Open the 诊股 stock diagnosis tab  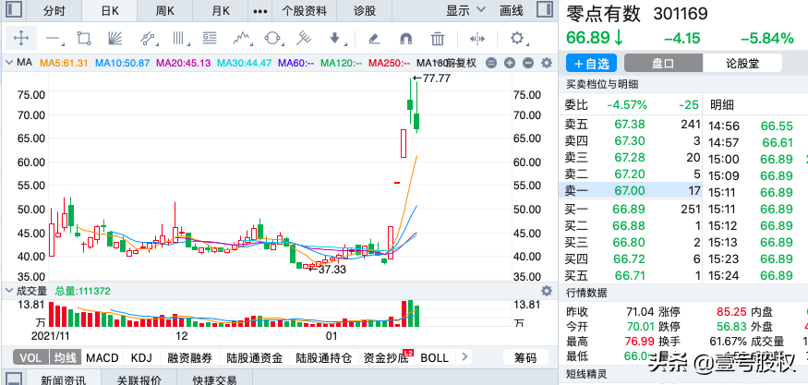pos(364,10)
